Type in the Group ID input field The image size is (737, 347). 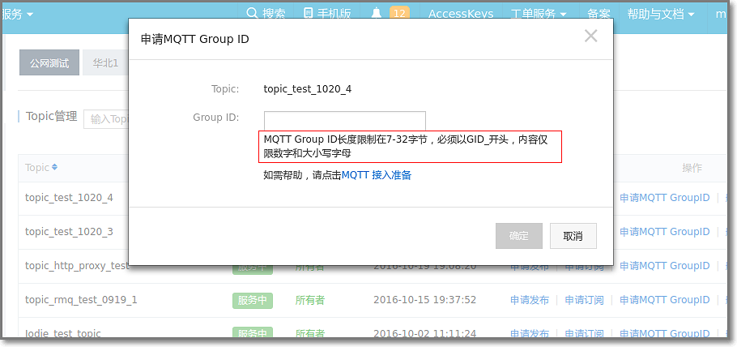tap(344, 121)
